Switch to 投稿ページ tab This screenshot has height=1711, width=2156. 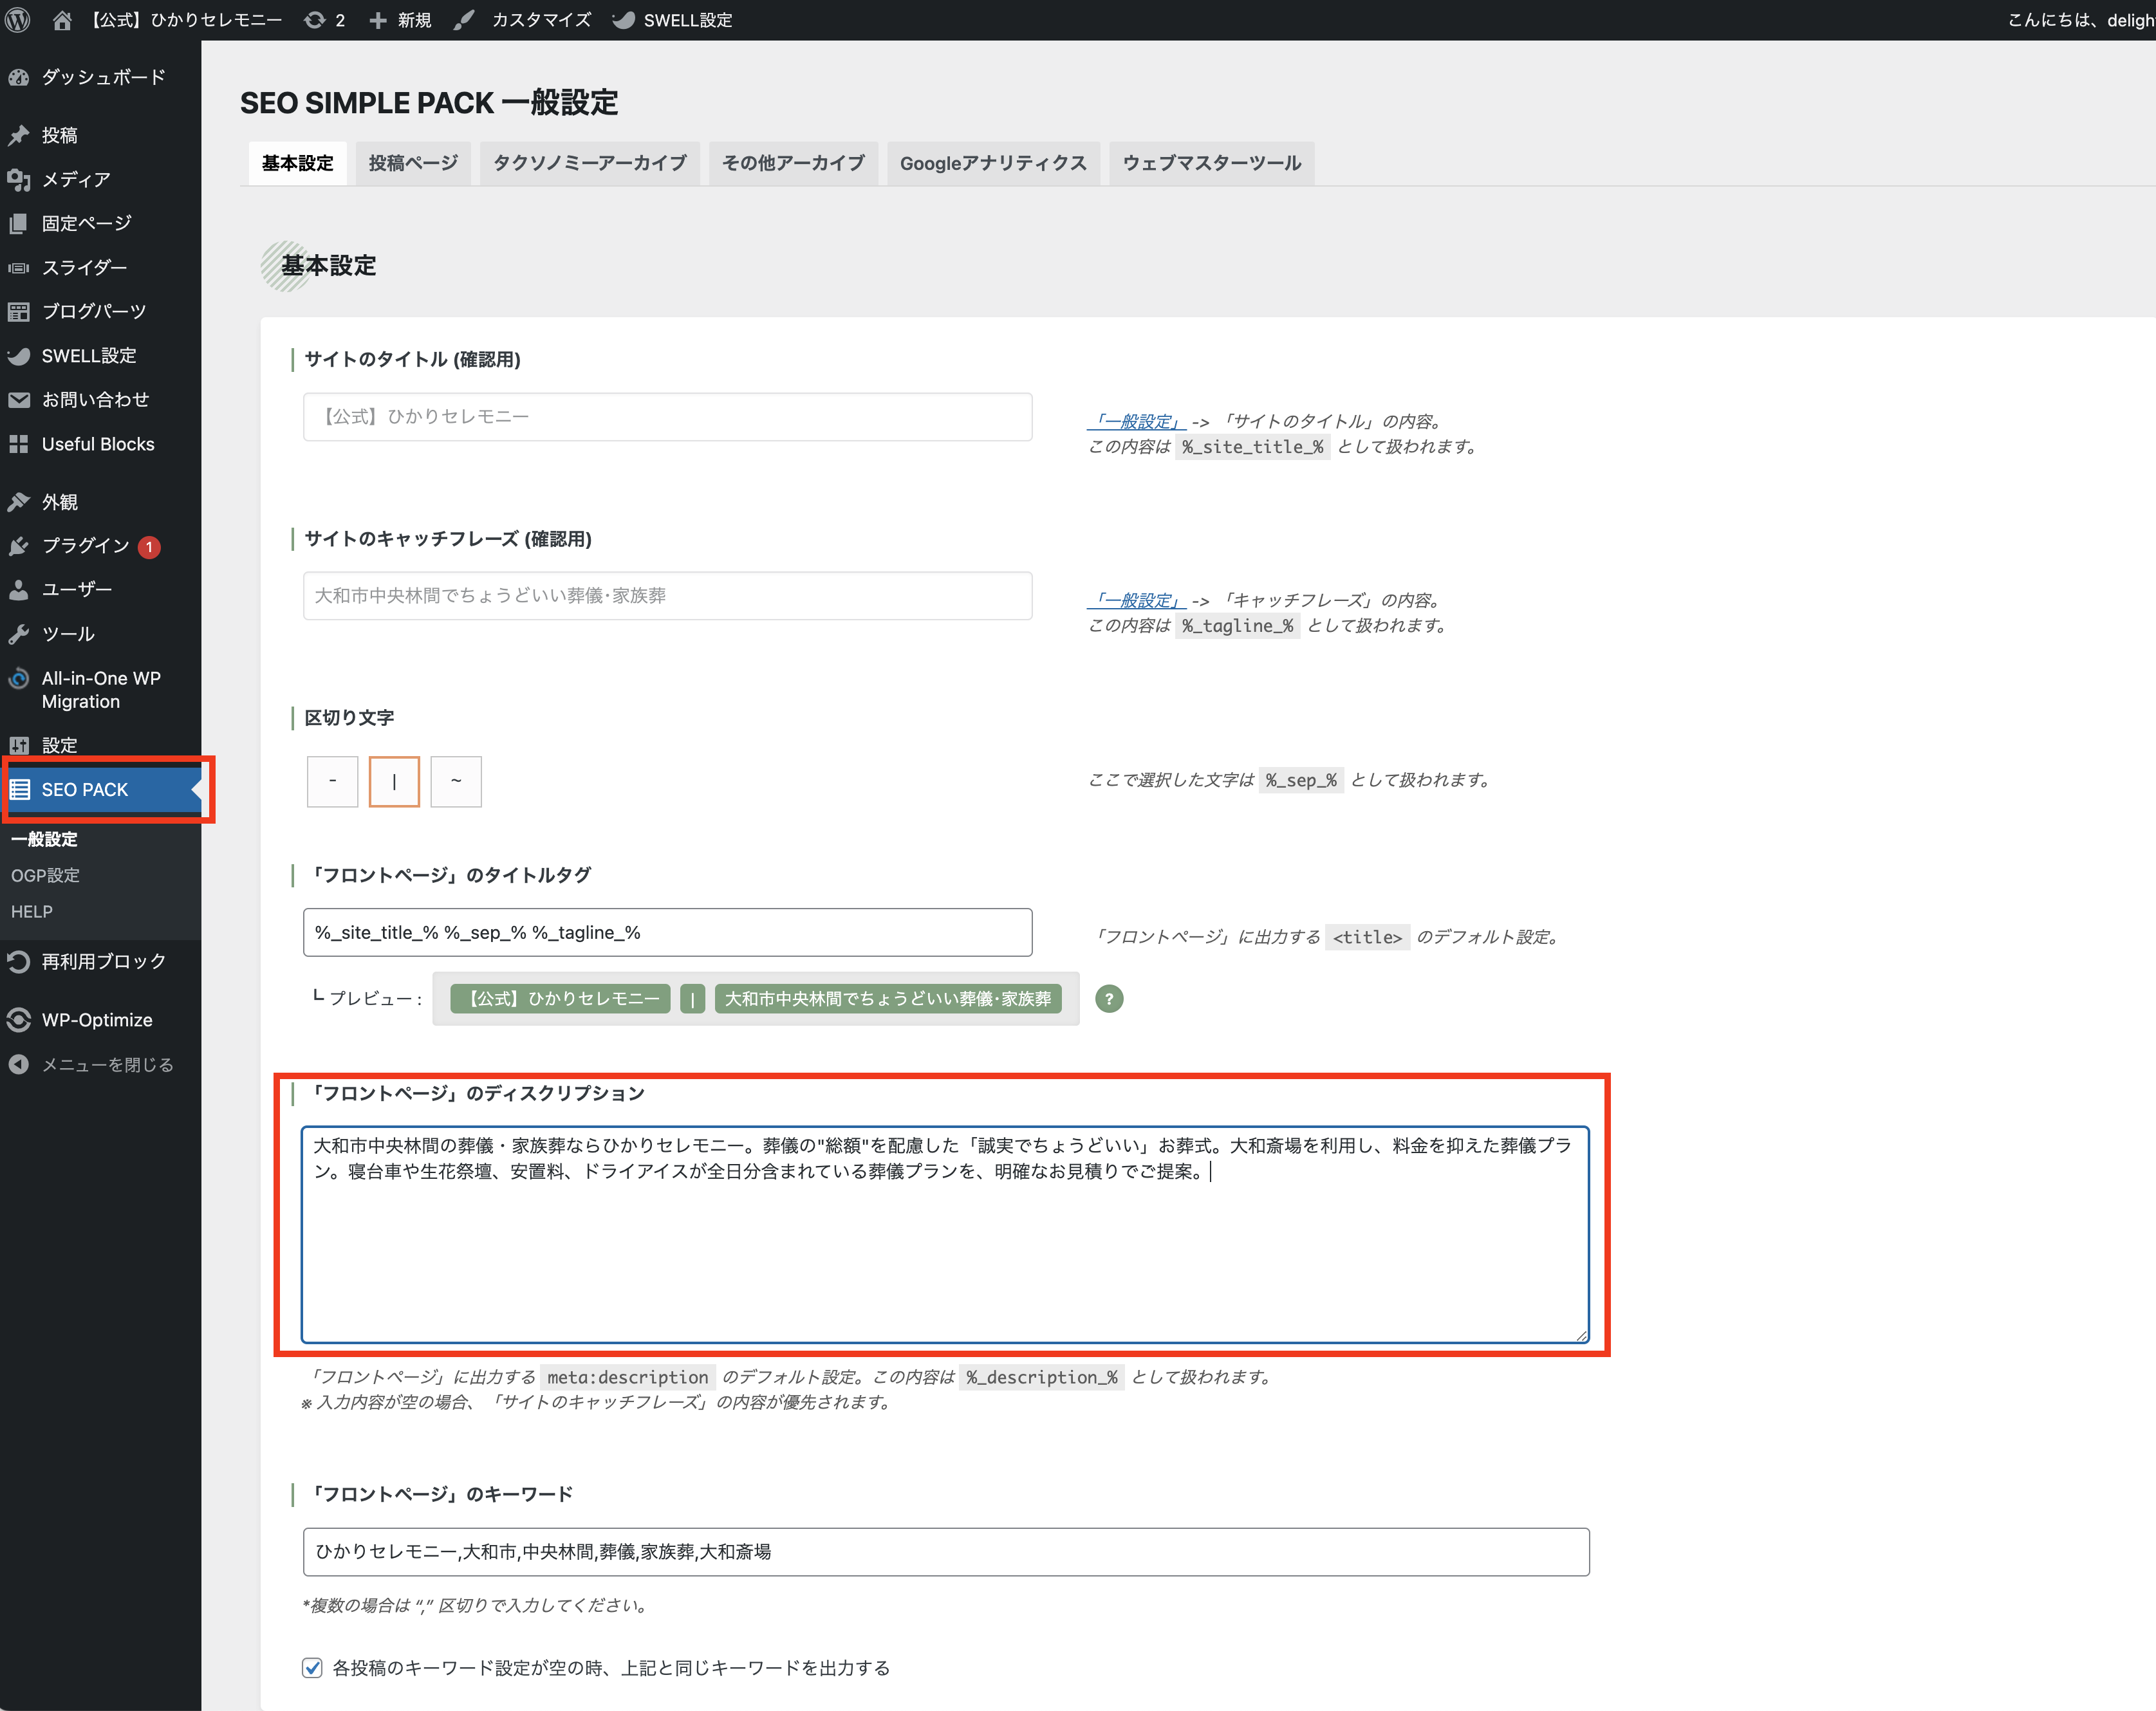pyautogui.click(x=413, y=163)
